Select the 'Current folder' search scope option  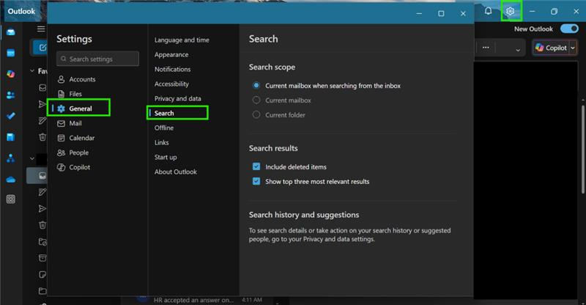point(279,115)
